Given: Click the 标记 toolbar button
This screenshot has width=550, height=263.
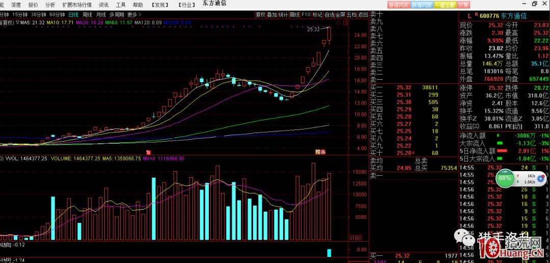Looking at the screenshot, I should coord(317,15).
